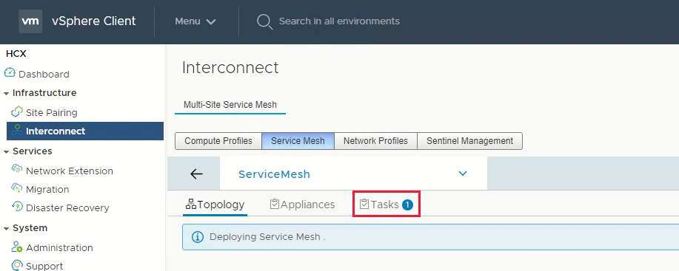Open Disaster Recovery
The width and height of the screenshot is (679, 271).
click(67, 208)
